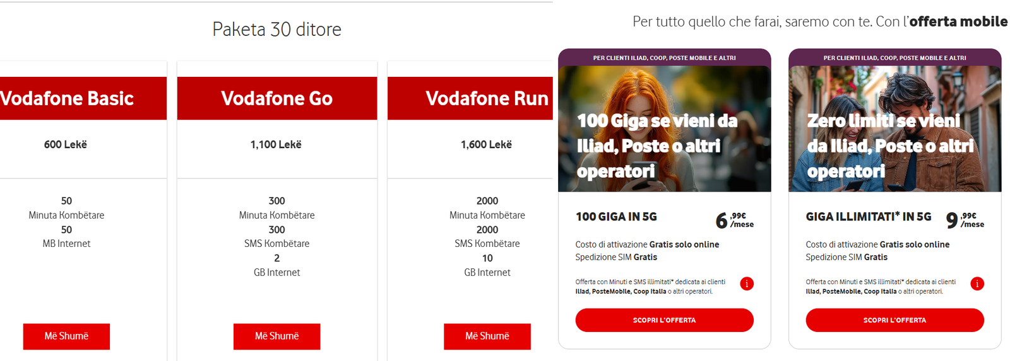Click the Vodafone Go plan header
Image resolution: width=1010 pixels, height=361 pixels.
(276, 98)
